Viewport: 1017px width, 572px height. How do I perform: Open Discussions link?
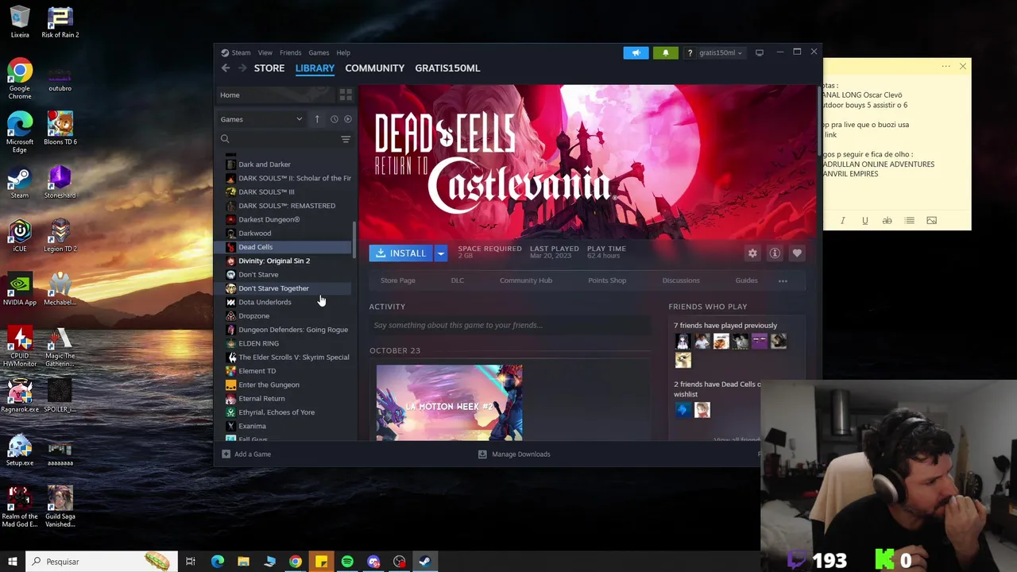(x=681, y=280)
